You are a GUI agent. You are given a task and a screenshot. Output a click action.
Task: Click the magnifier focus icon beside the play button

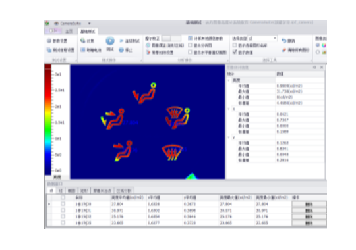point(83,41)
